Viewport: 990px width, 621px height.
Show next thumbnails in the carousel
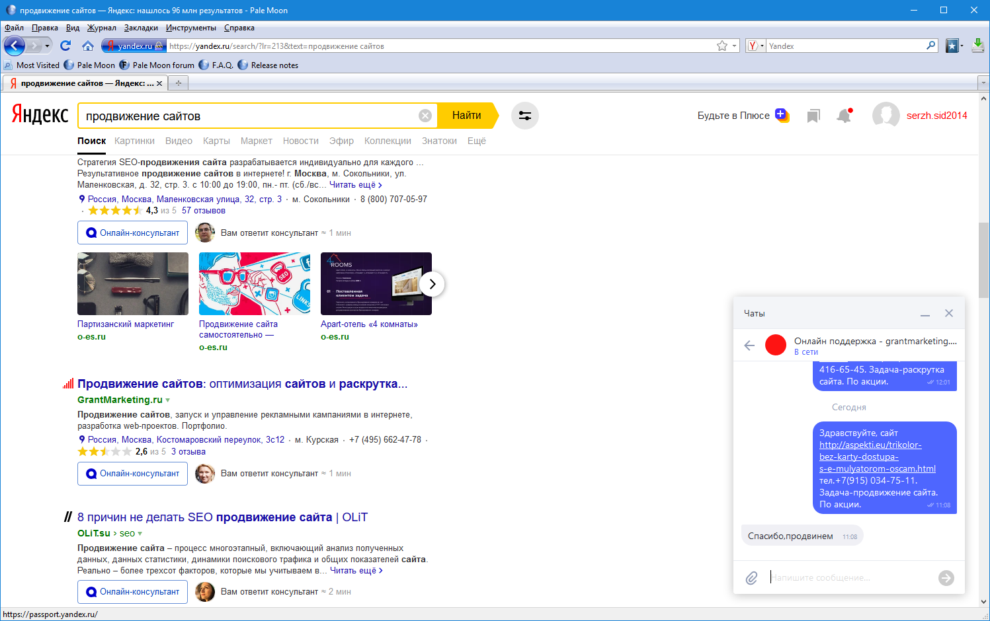tap(432, 284)
